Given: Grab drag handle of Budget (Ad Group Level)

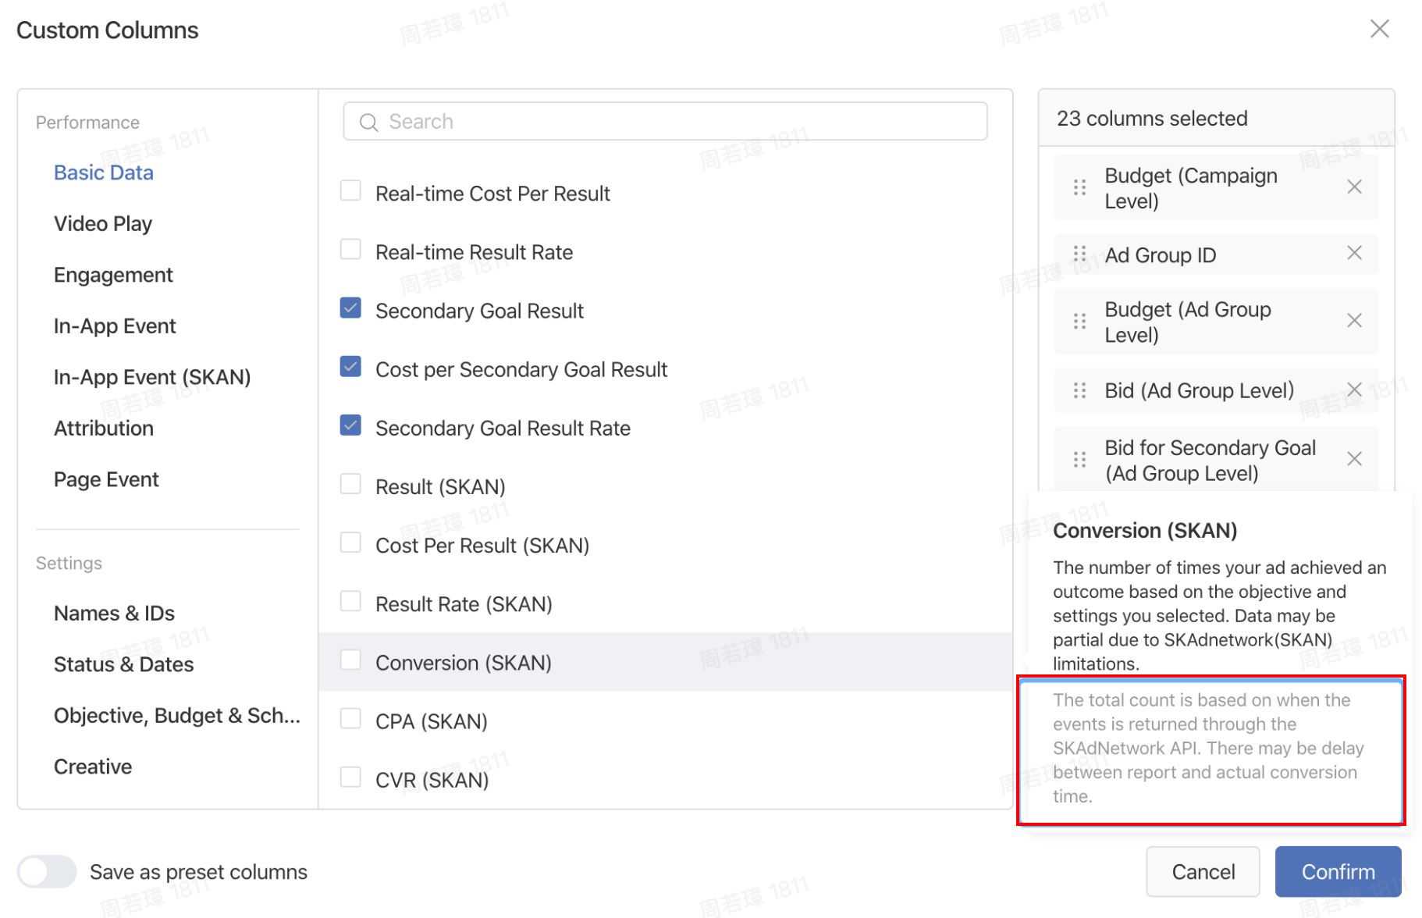Looking at the screenshot, I should coord(1079,322).
